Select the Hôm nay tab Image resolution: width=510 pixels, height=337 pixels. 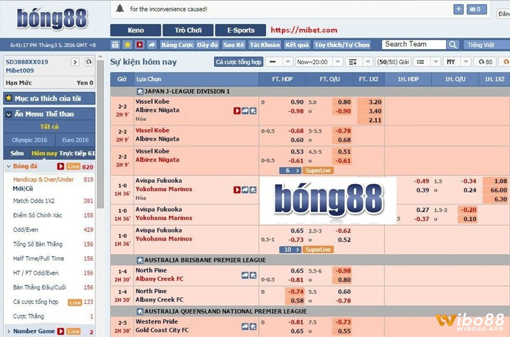point(44,154)
